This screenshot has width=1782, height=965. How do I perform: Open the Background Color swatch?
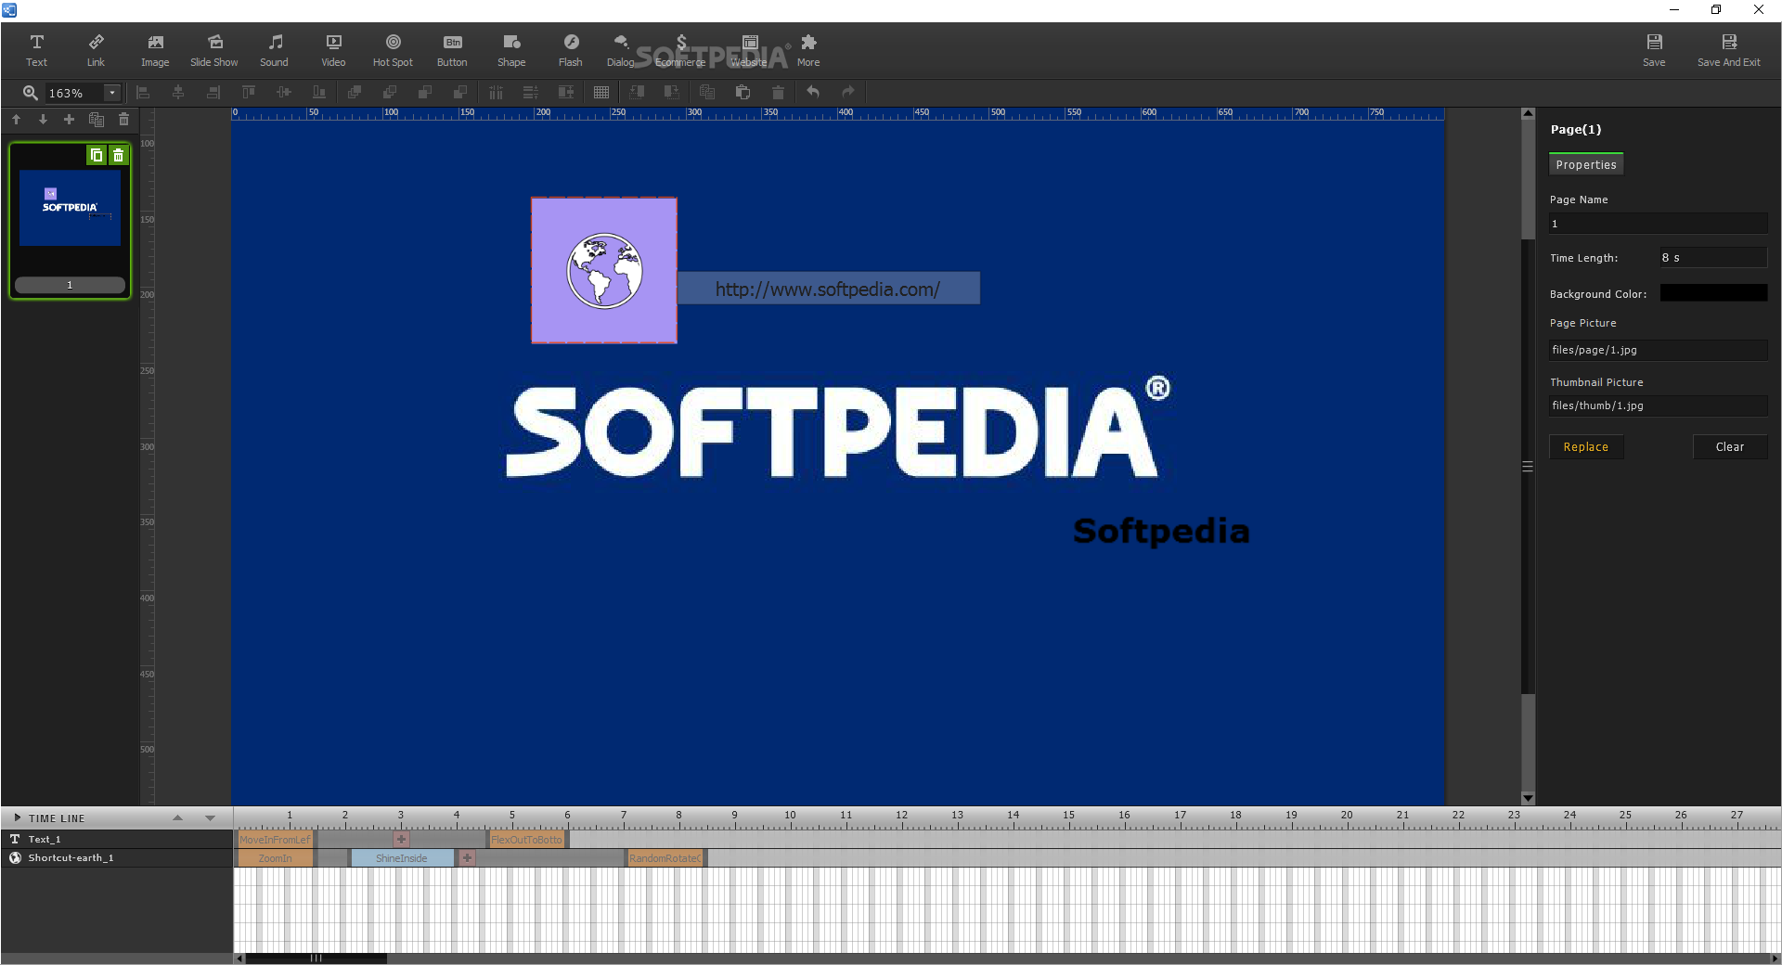click(1713, 293)
